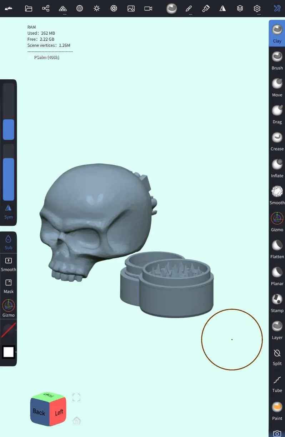The width and height of the screenshot is (285, 437).
Task: Open the Layers stack menu
Action: [240, 9]
